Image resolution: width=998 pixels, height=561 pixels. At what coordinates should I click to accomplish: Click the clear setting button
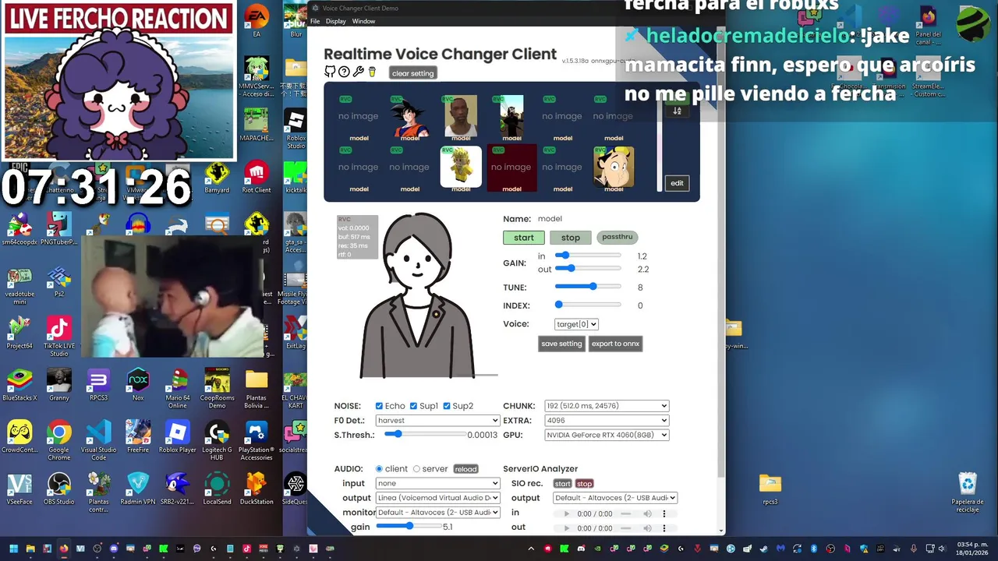point(412,73)
